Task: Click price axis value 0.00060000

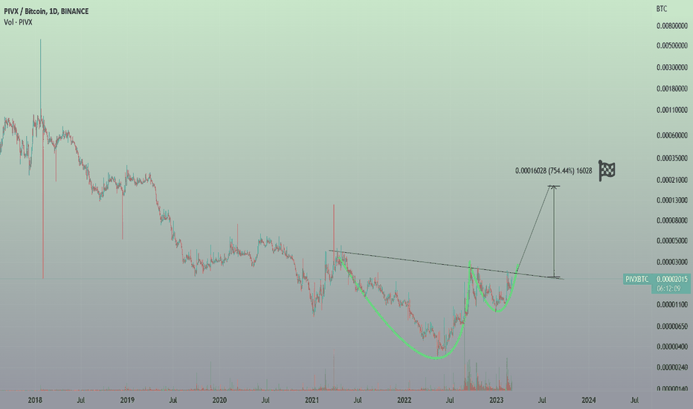Action: click(x=671, y=136)
